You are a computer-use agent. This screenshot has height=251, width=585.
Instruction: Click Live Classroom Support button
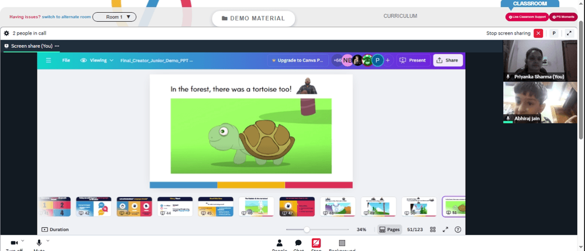point(527,17)
